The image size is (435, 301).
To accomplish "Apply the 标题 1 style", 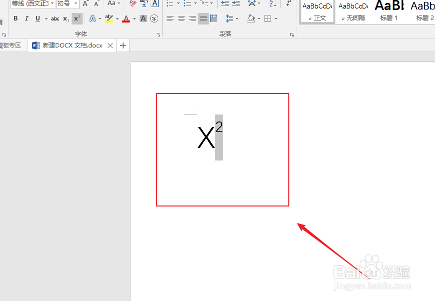I will (389, 11).
